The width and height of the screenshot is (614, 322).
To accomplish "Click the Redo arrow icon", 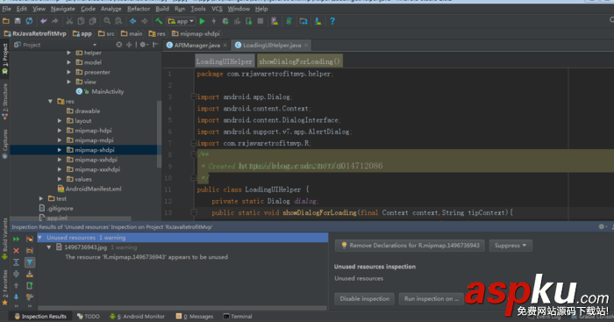I will (x=54, y=21).
